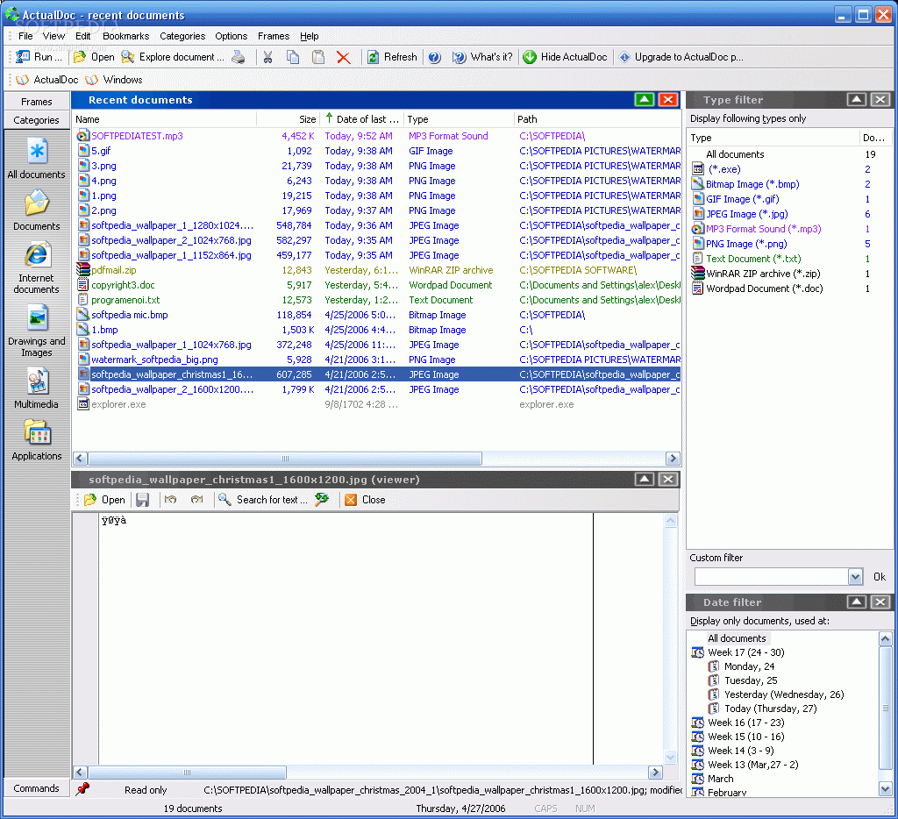Collapse Recent documents frame with green arrow
This screenshot has height=819, width=898.
(645, 100)
